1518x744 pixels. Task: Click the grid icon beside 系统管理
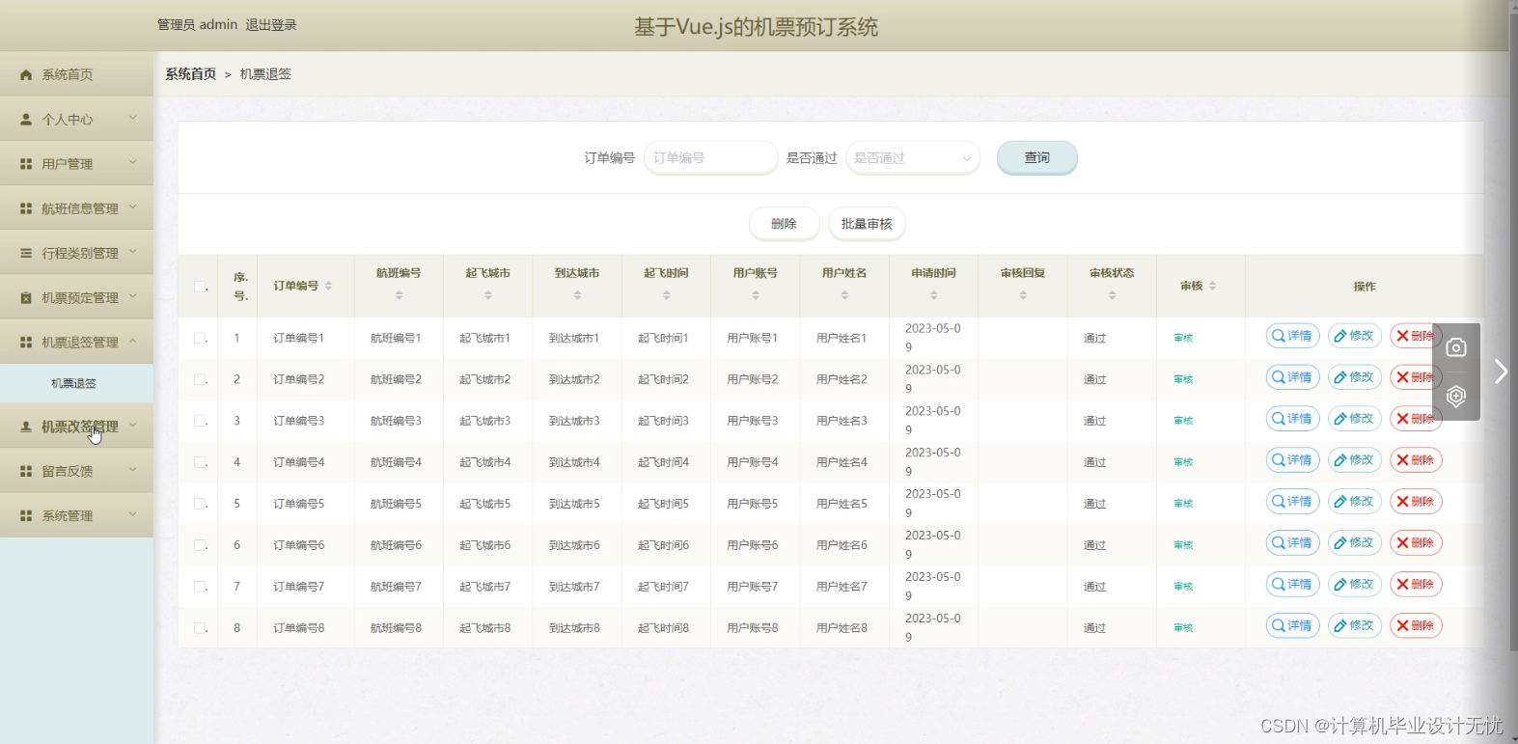(26, 515)
